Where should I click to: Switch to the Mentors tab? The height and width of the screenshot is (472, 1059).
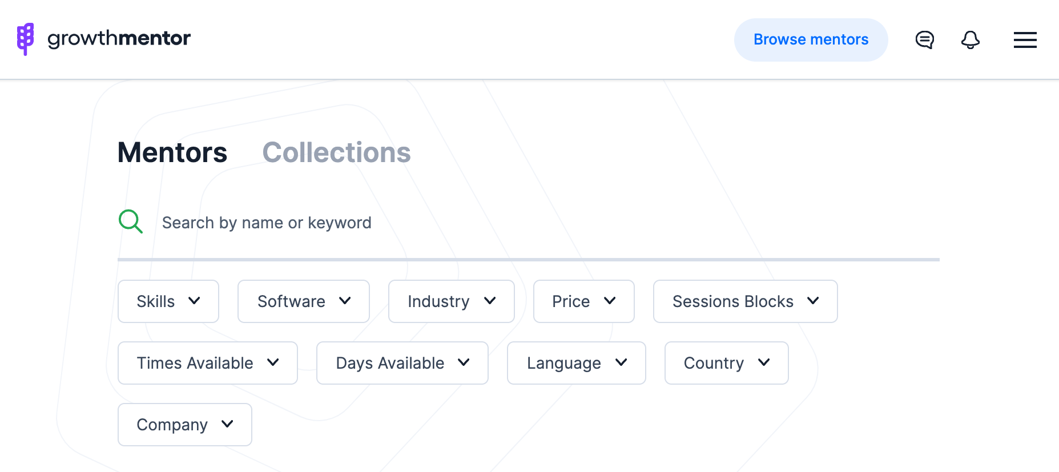[x=172, y=152]
